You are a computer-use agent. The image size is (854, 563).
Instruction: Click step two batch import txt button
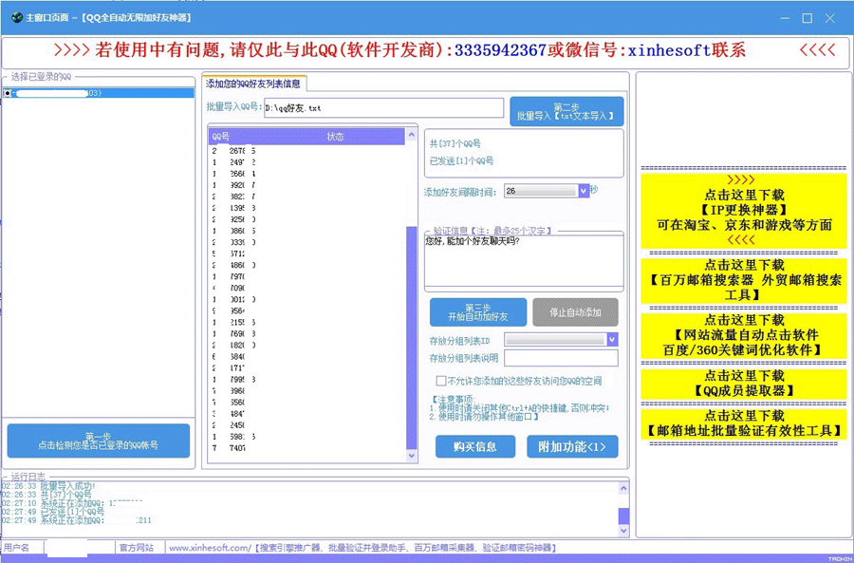tap(566, 112)
